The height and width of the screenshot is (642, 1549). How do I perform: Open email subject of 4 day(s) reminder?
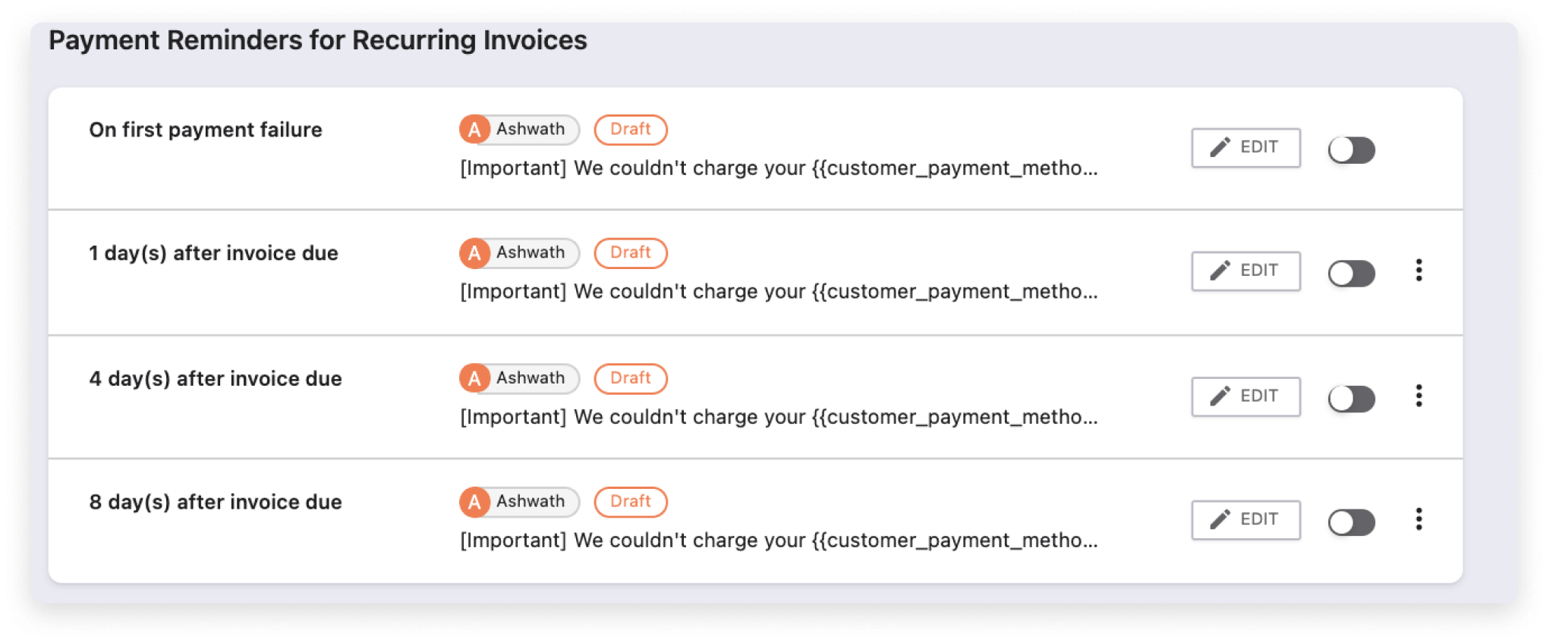[779, 417]
